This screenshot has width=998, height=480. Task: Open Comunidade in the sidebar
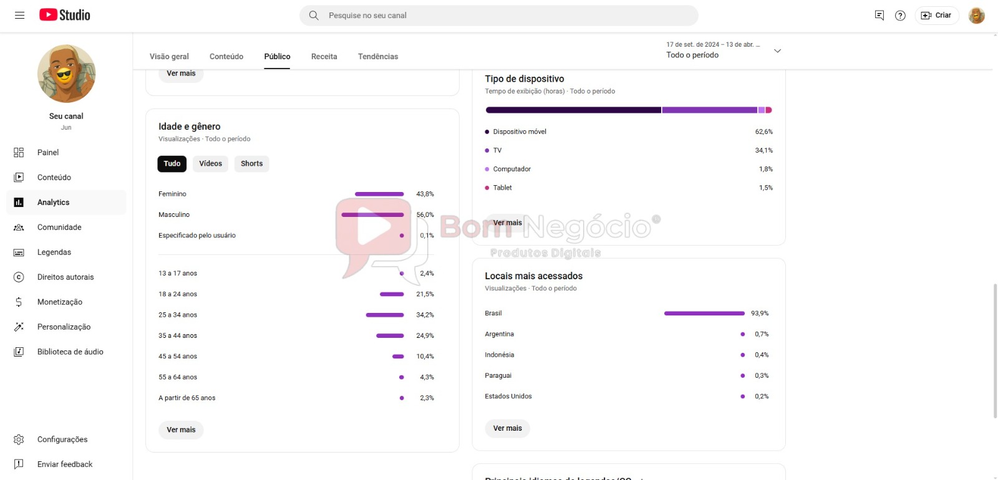click(x=66, y=228)
